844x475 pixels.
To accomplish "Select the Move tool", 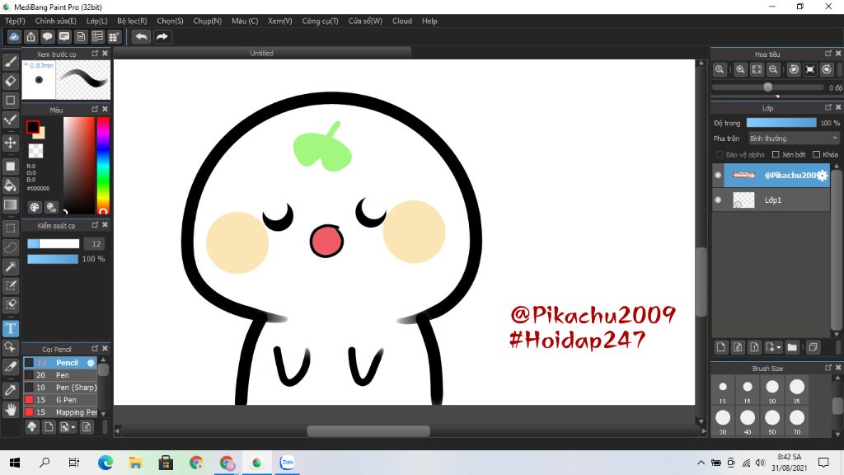I will 10,143.
